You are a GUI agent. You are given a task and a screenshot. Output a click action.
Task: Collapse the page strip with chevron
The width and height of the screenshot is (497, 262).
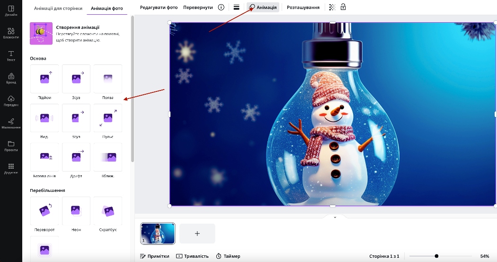(335, 217)
